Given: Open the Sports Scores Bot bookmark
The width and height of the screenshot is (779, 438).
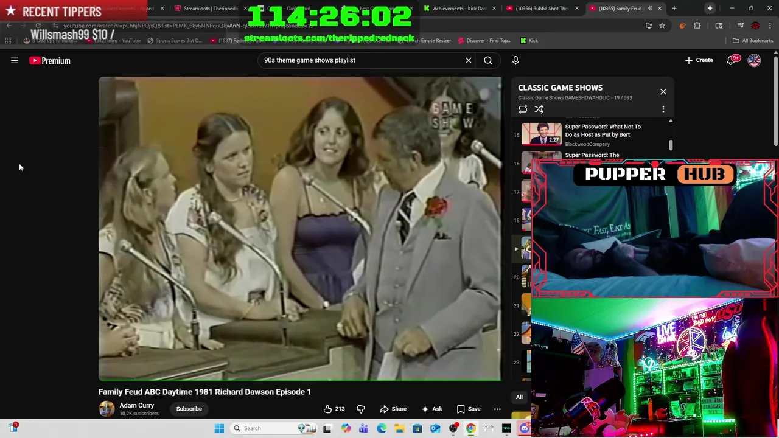Looking at the screenshot, I should [174, 40].
